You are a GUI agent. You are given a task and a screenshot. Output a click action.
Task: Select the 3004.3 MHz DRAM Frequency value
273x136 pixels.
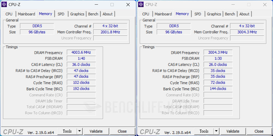click(x=218, y=53)
